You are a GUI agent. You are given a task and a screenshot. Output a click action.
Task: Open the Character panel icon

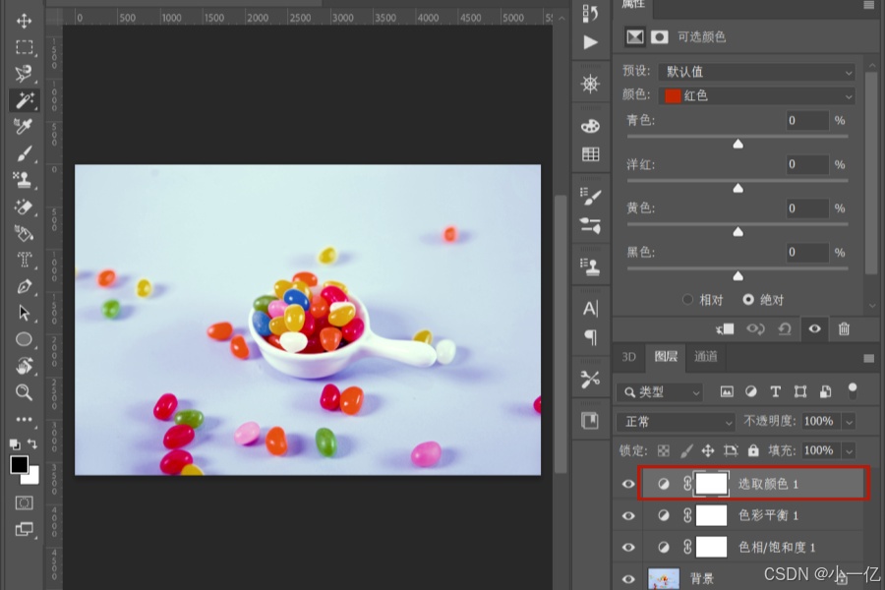click(590, 308)
